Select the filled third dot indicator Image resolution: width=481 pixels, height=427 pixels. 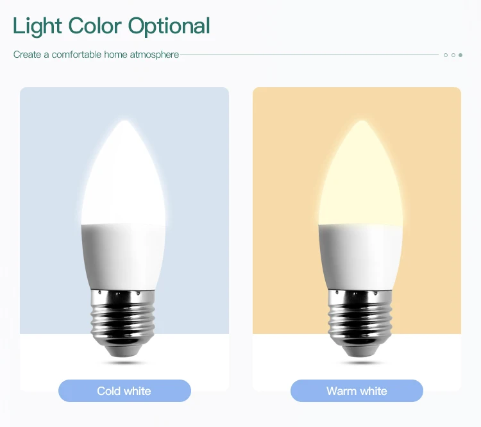[x=460, y=55]
